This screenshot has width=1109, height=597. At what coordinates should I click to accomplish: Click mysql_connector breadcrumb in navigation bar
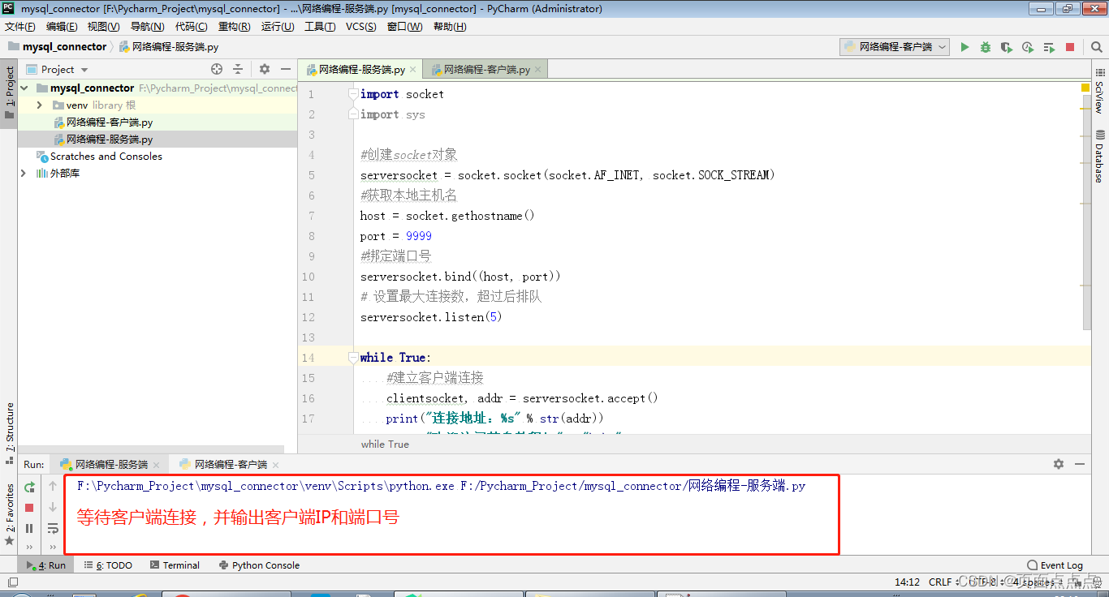pos(64,47)
